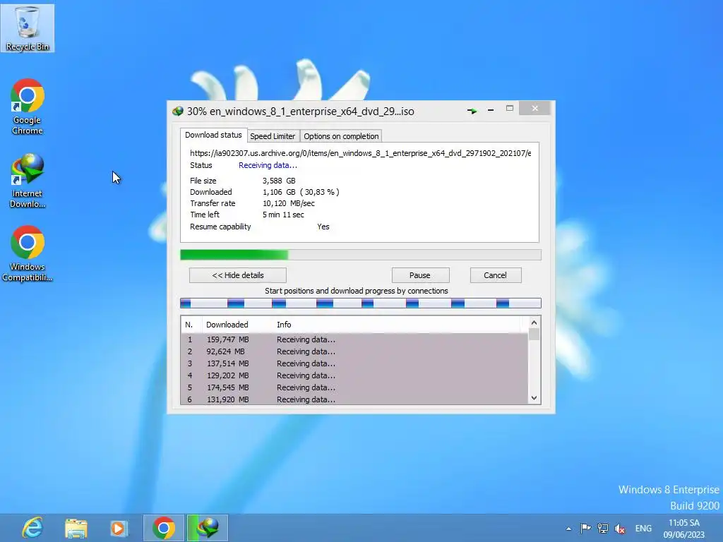Open the Action Center flag icon

coord(585,528)
